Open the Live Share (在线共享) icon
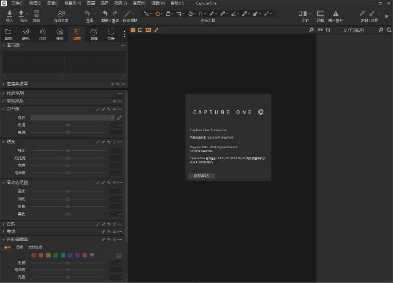The image size is (393, 283). click(x=62, y=13)
